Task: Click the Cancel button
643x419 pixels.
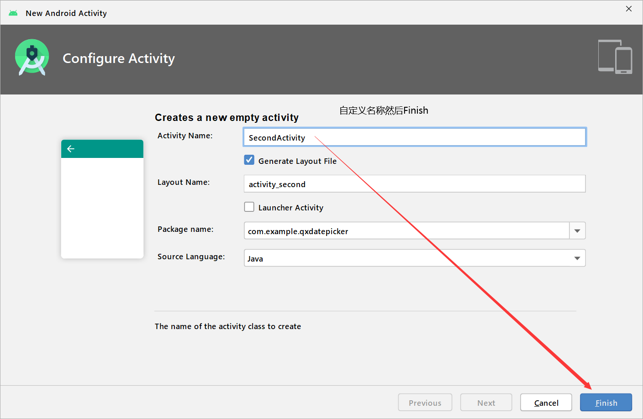Action: [546, 403]
